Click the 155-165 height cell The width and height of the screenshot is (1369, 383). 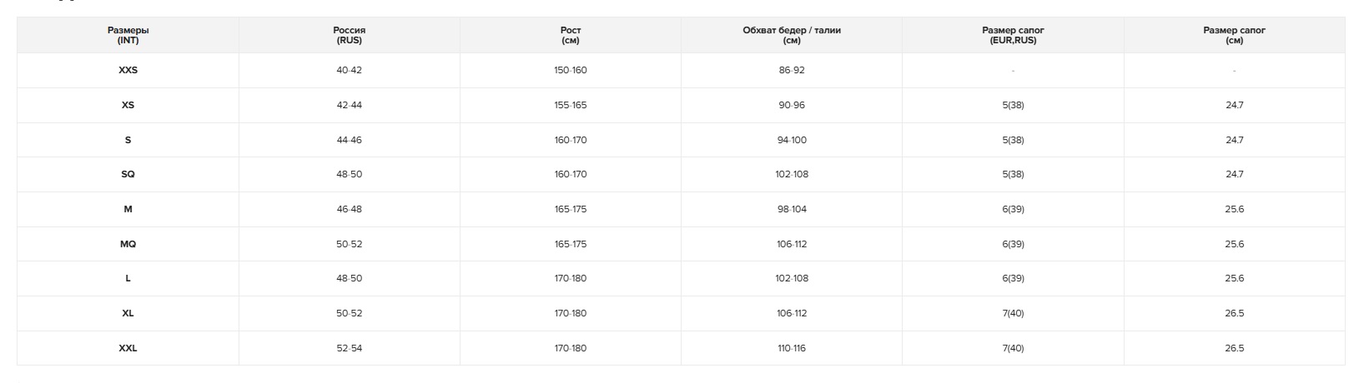pos(571,106)
